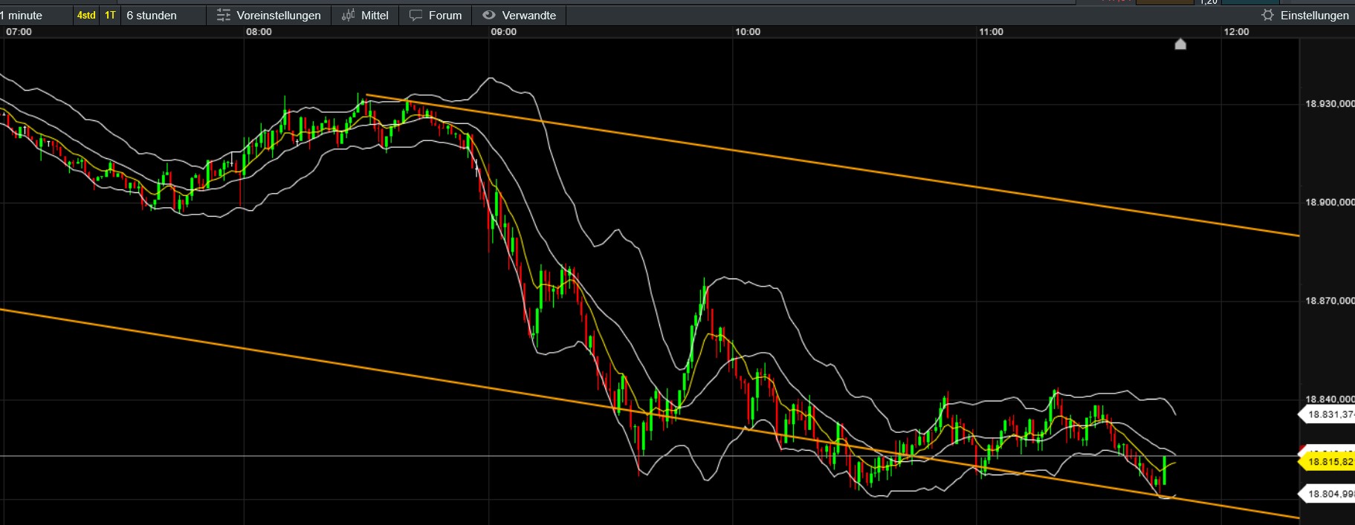1355x525 pixels.
Task: Select the 1T timeframe shortcut
Action: [x=110, y=15]
